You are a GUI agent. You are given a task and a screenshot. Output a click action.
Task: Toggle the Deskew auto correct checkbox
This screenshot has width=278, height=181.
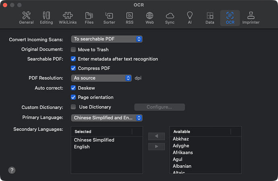(73, 88)
